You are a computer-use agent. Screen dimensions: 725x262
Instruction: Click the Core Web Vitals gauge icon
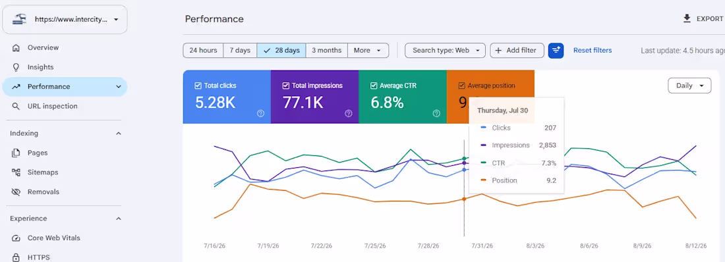[x=16, y=238]
